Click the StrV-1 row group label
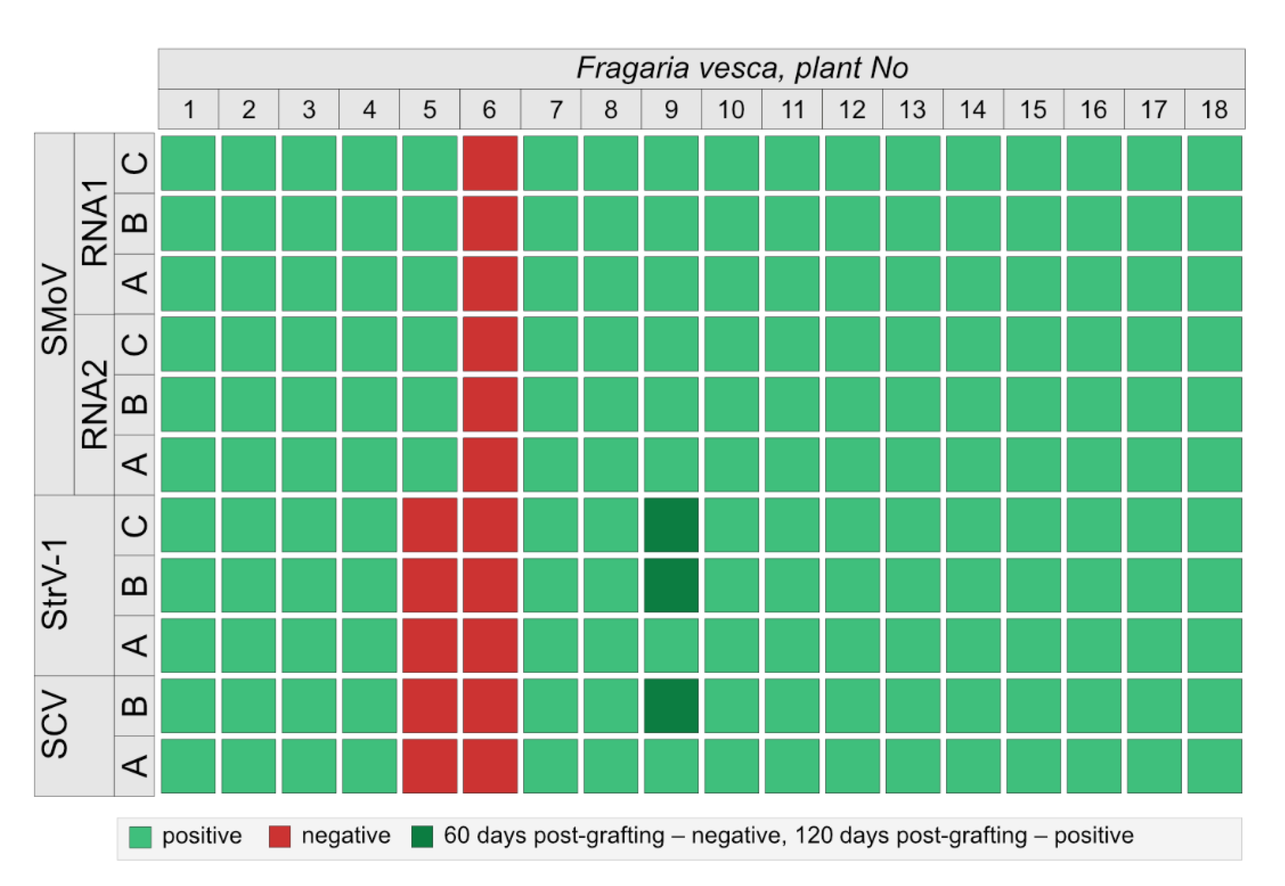Screen dimensions: 1285x886 pyautogui.click(x=55, y=585)
